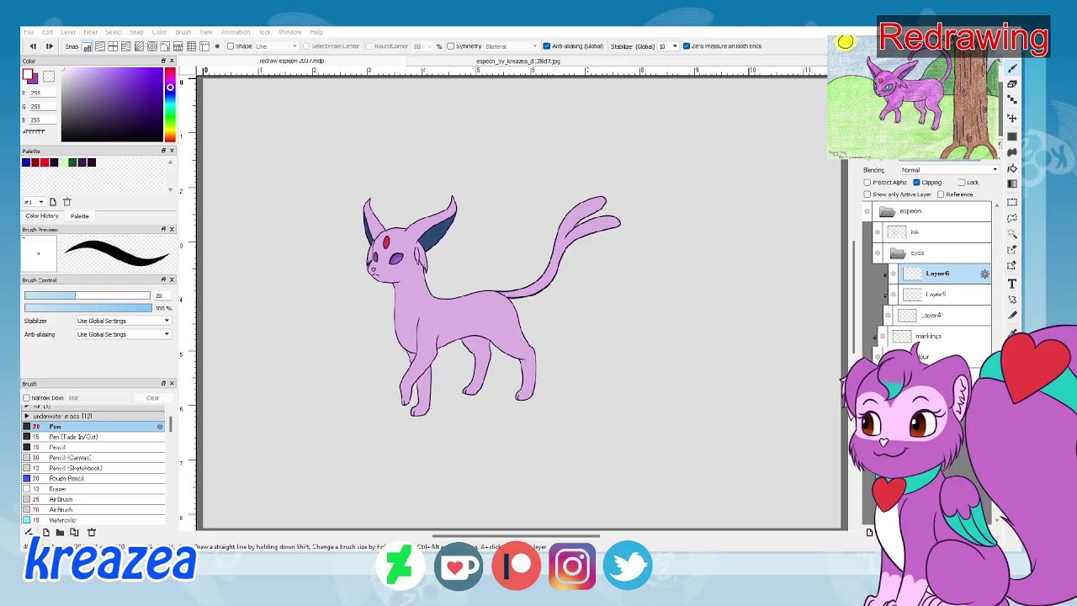Open the palette number #1 dropdown
Image resolution: width=1077 pixels, height=606 pixels.
pos(34,202)
